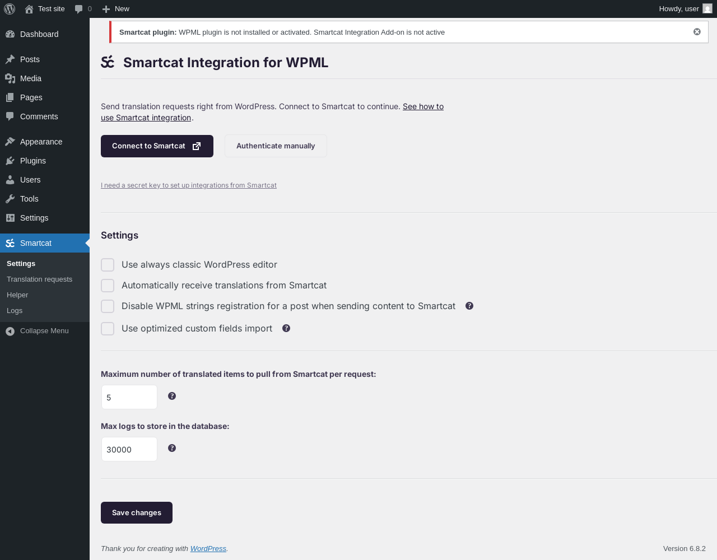Check Automatically receive translations from Smartcat

tap(108, 286)
